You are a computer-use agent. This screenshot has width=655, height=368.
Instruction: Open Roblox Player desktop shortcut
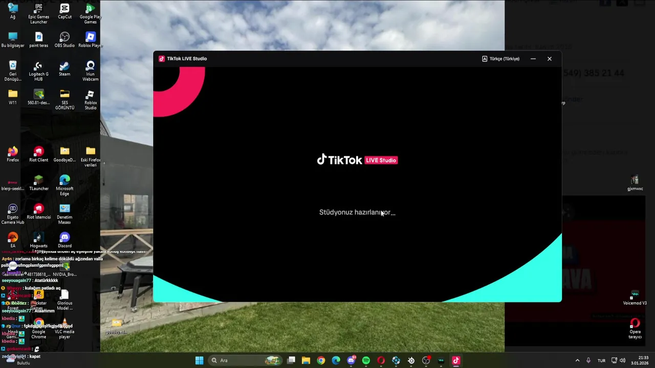[x=91, y=40]
